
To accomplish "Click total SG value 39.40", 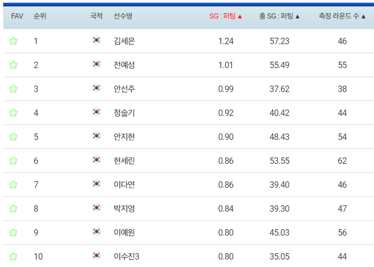I will coord(280,185).
